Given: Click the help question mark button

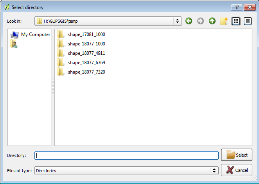Looking at the screenshot, I should [x=237, y=7].
